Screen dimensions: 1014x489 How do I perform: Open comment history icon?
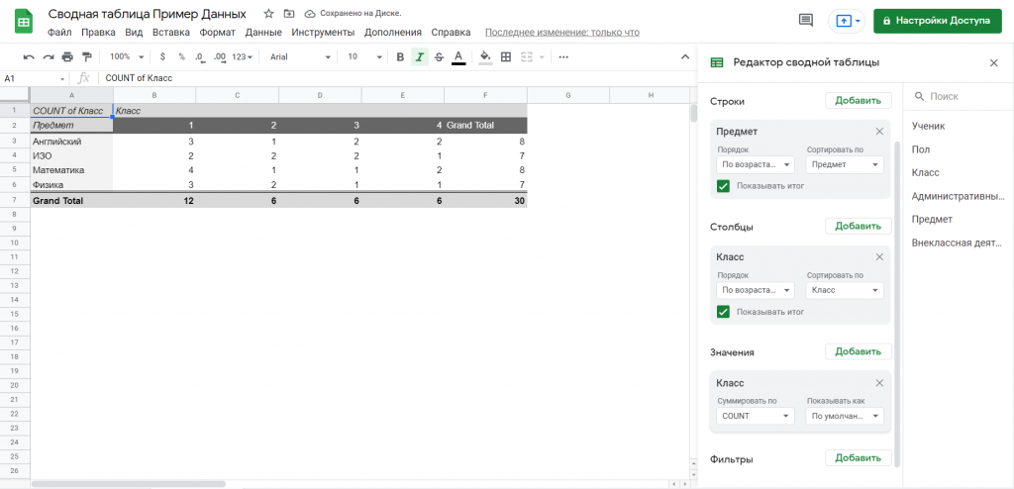(806, 21)
